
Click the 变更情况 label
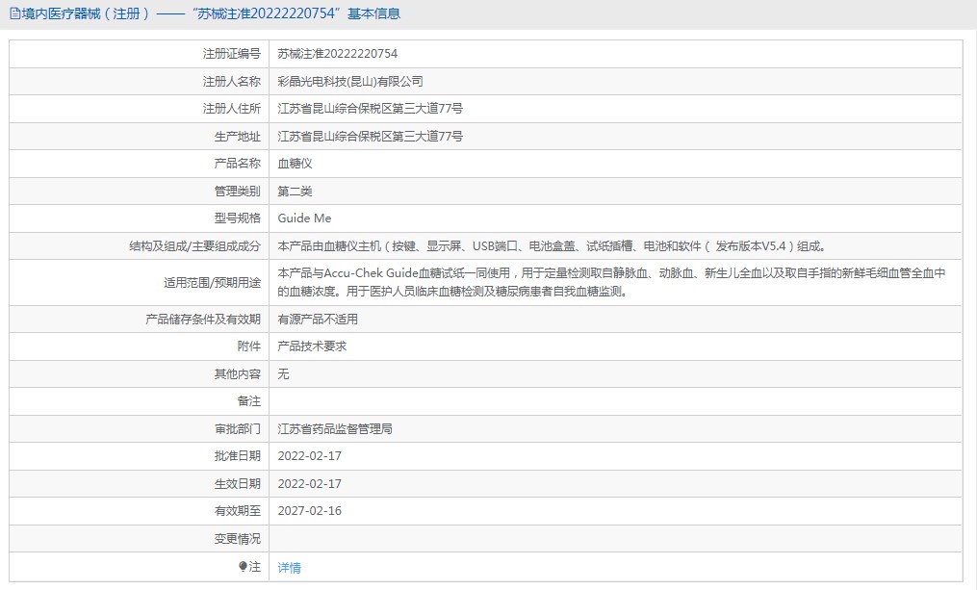click(x=238, y=538)
